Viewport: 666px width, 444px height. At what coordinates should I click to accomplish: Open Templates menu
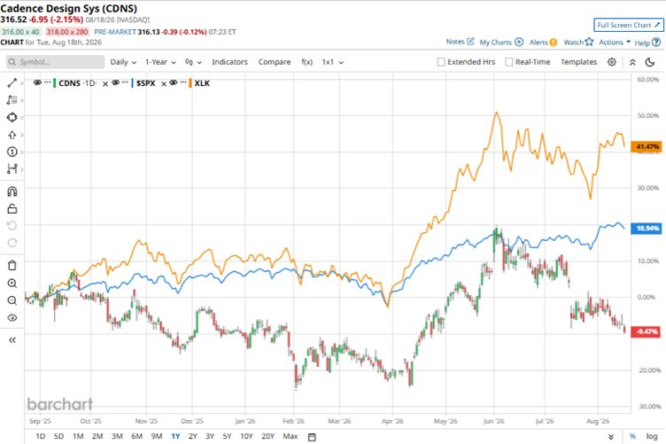point(578,62)
